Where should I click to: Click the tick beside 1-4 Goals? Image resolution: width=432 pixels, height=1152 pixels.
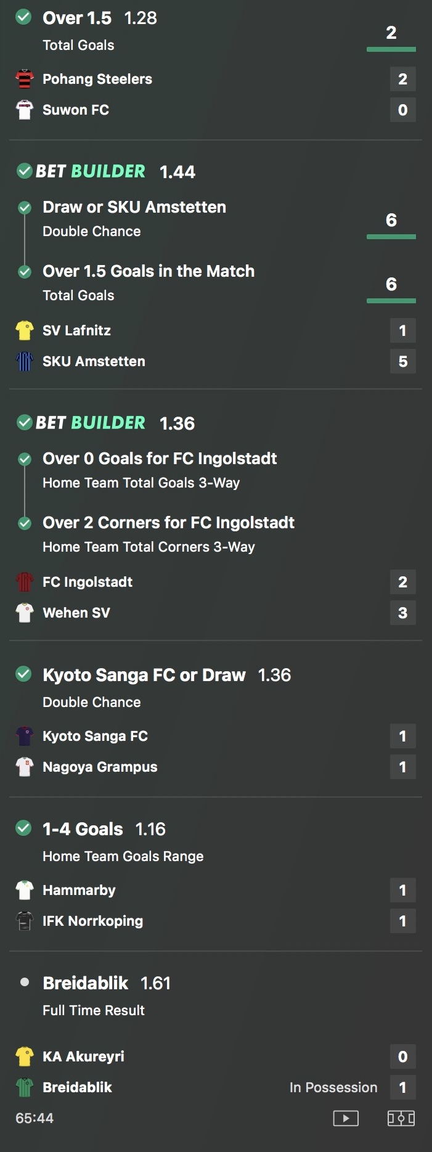click(23, 828)
